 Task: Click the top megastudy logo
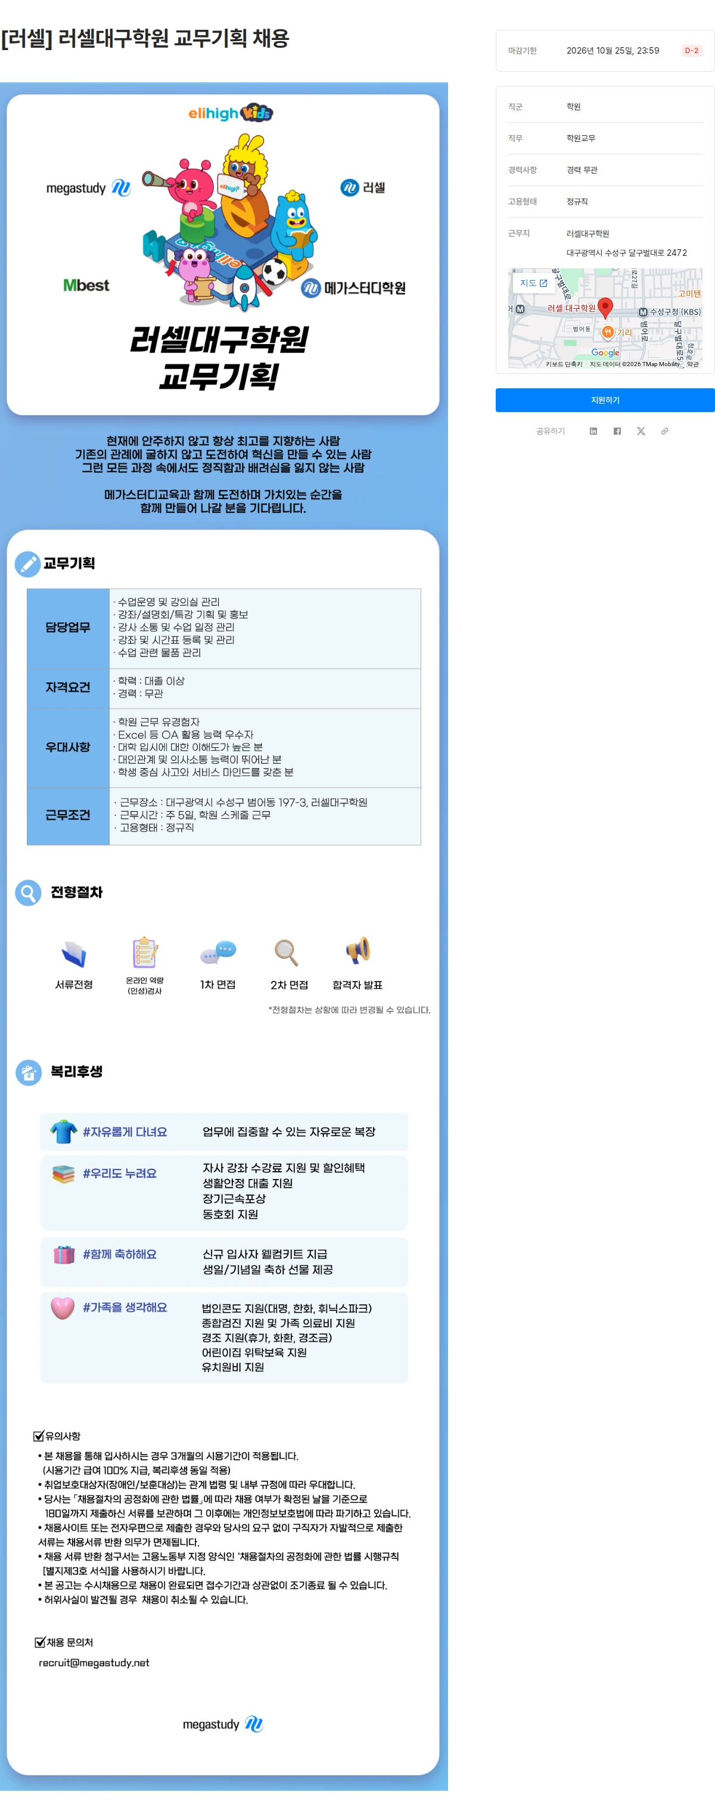pyautogui.click(x=88, y=188)
